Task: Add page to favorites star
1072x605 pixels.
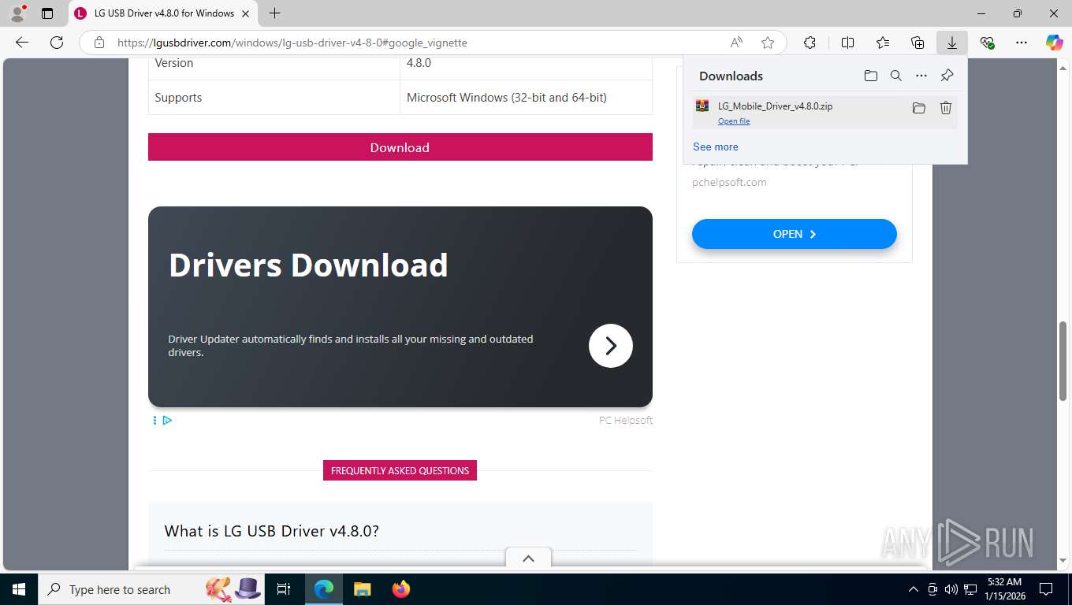Action: coord(768,43)
